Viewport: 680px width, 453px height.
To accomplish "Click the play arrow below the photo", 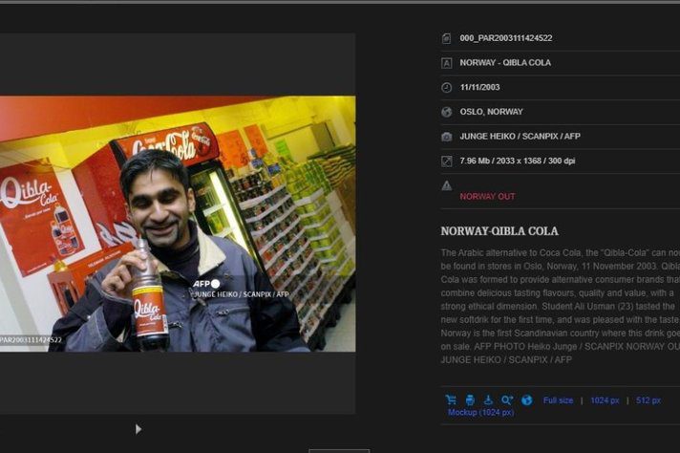I will tap(138, 429).
